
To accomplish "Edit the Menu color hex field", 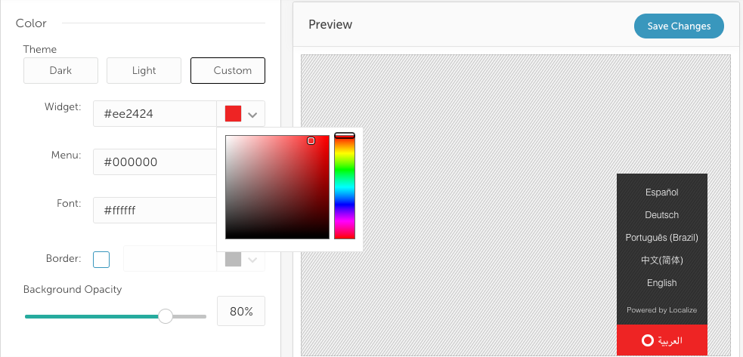I will pyautogui.click(x=155, y=162).
